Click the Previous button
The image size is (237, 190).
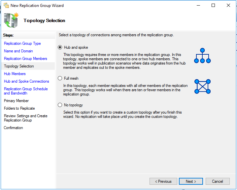pyautogui.click(x=163, y=181)
